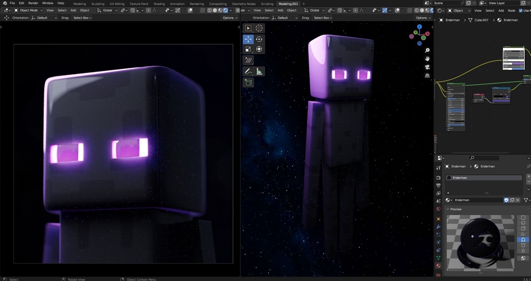Open the Window menu
531x281 pixels.
[x=48, y=3]
